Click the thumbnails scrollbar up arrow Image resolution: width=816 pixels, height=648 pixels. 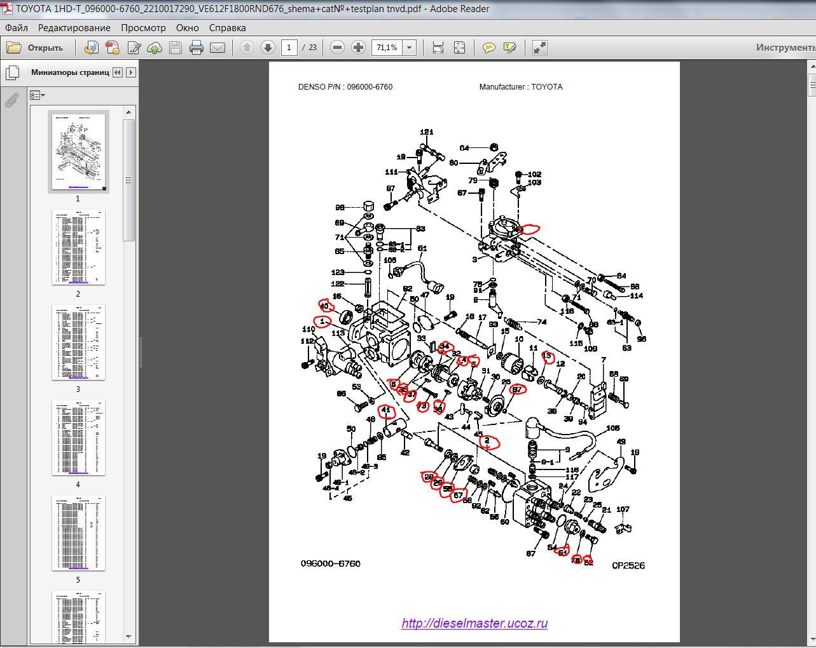pyautogui.click(x=128, y=112)
